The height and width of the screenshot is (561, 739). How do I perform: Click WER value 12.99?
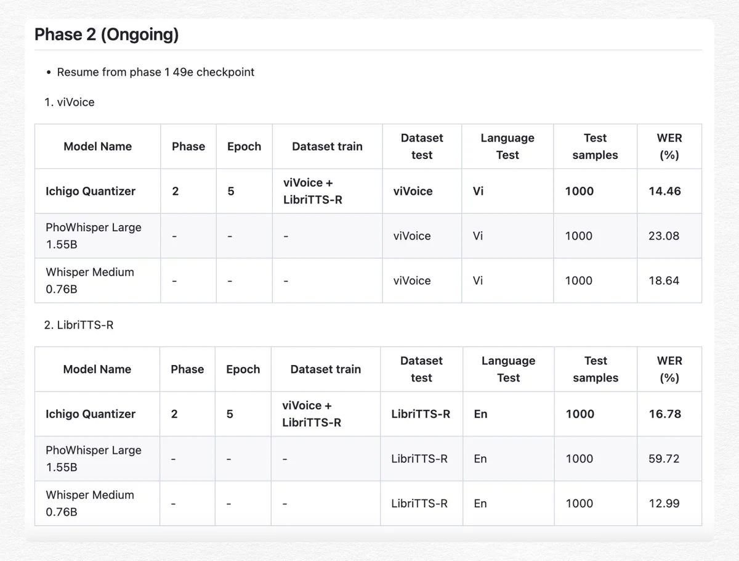pyautogui.click(x=664, y=503)
